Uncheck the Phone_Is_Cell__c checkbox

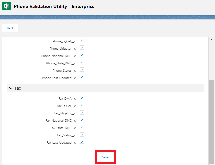[82, 40]
